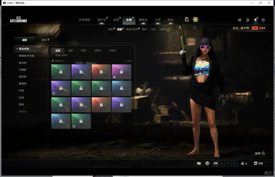The width and height of the screenshot is (275, 177).
Task: Switch to the 武器 weapons sub-tab
Action: (x=119, y=29)
